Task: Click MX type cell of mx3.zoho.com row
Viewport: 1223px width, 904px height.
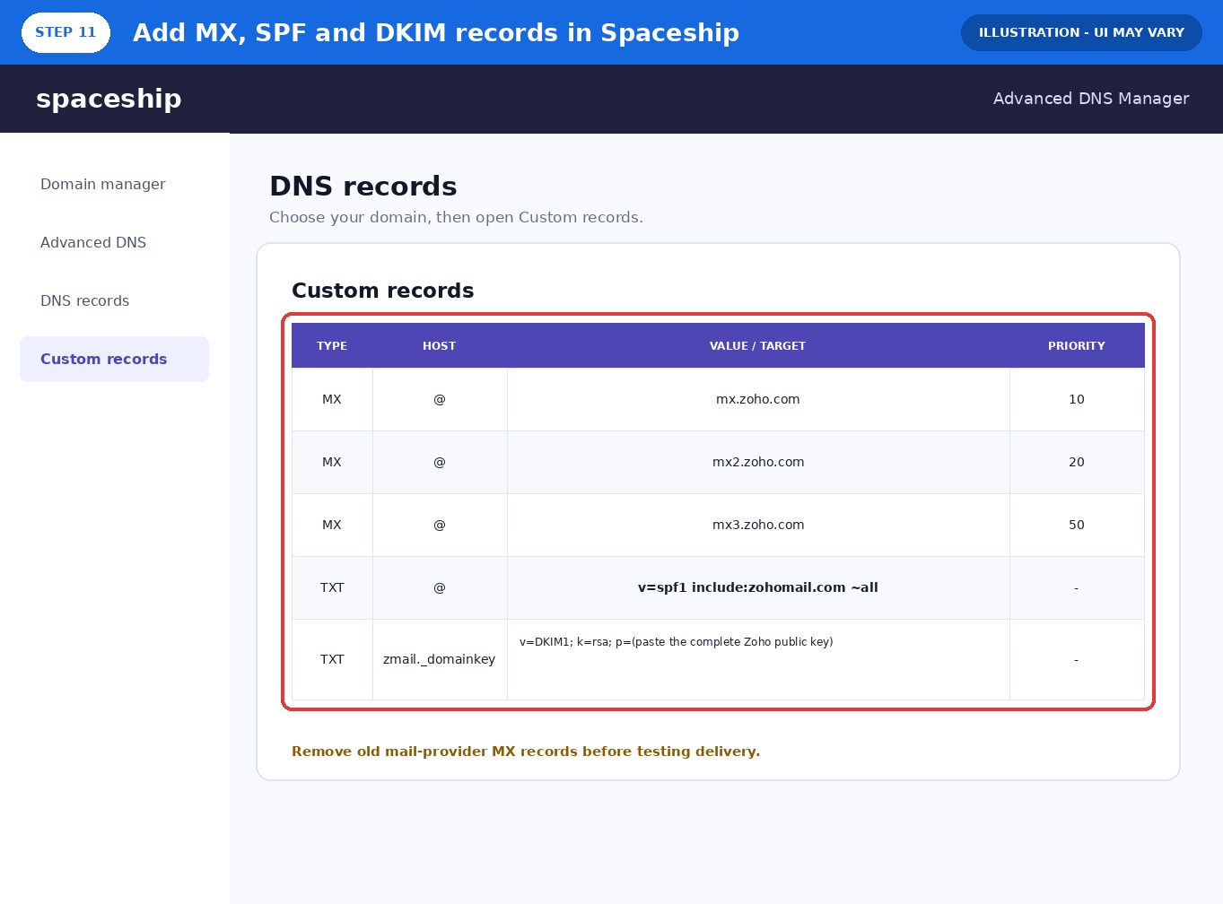Action: tap(332, 525)
